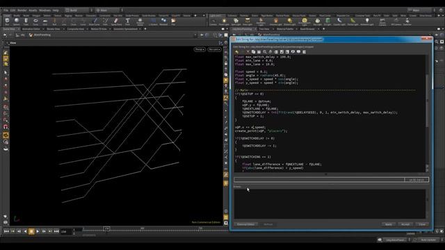
Task: Click the stop playback button
Action: [x=31, y=231]
